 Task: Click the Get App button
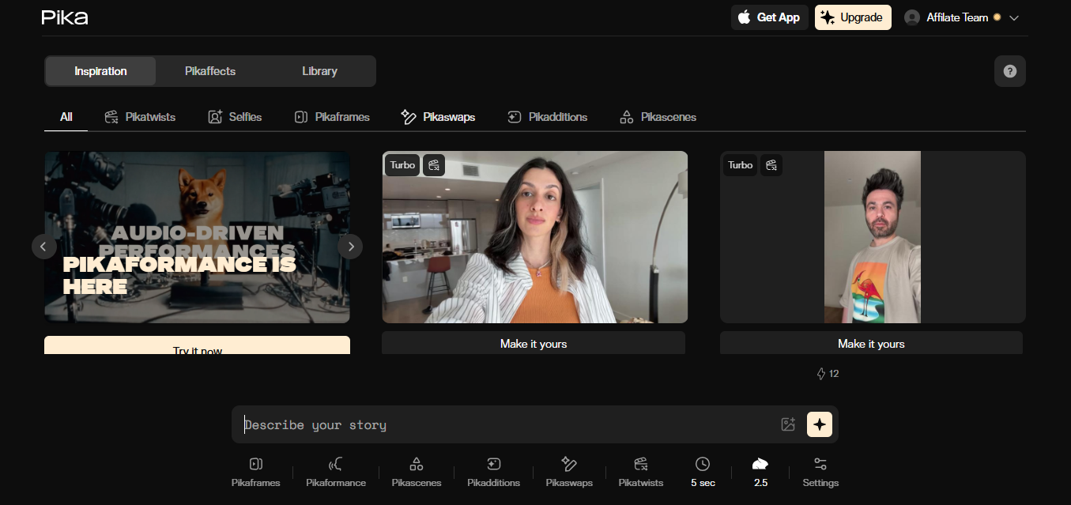coord(769,17)
